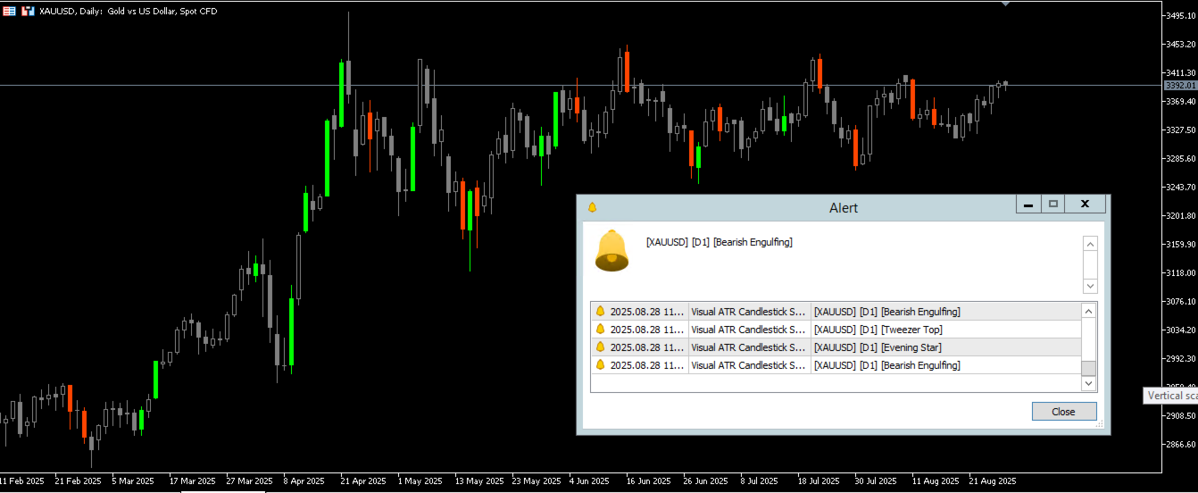Maximize the Alert window
This screenshot has height=493, width=1198.
[1053, 205]
